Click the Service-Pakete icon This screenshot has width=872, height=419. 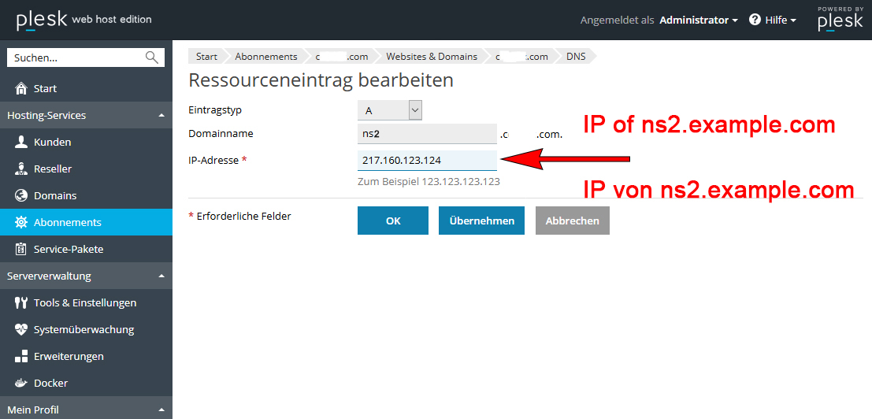tap(21, 249)
